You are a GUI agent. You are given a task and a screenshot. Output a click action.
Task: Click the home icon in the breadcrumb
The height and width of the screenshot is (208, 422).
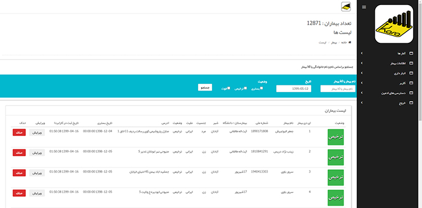[349, 43]
